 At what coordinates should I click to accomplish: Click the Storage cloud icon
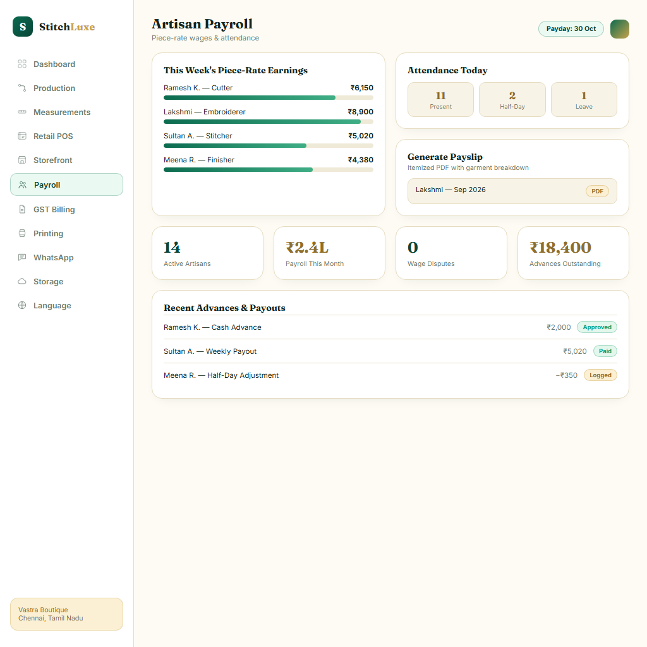22,281
